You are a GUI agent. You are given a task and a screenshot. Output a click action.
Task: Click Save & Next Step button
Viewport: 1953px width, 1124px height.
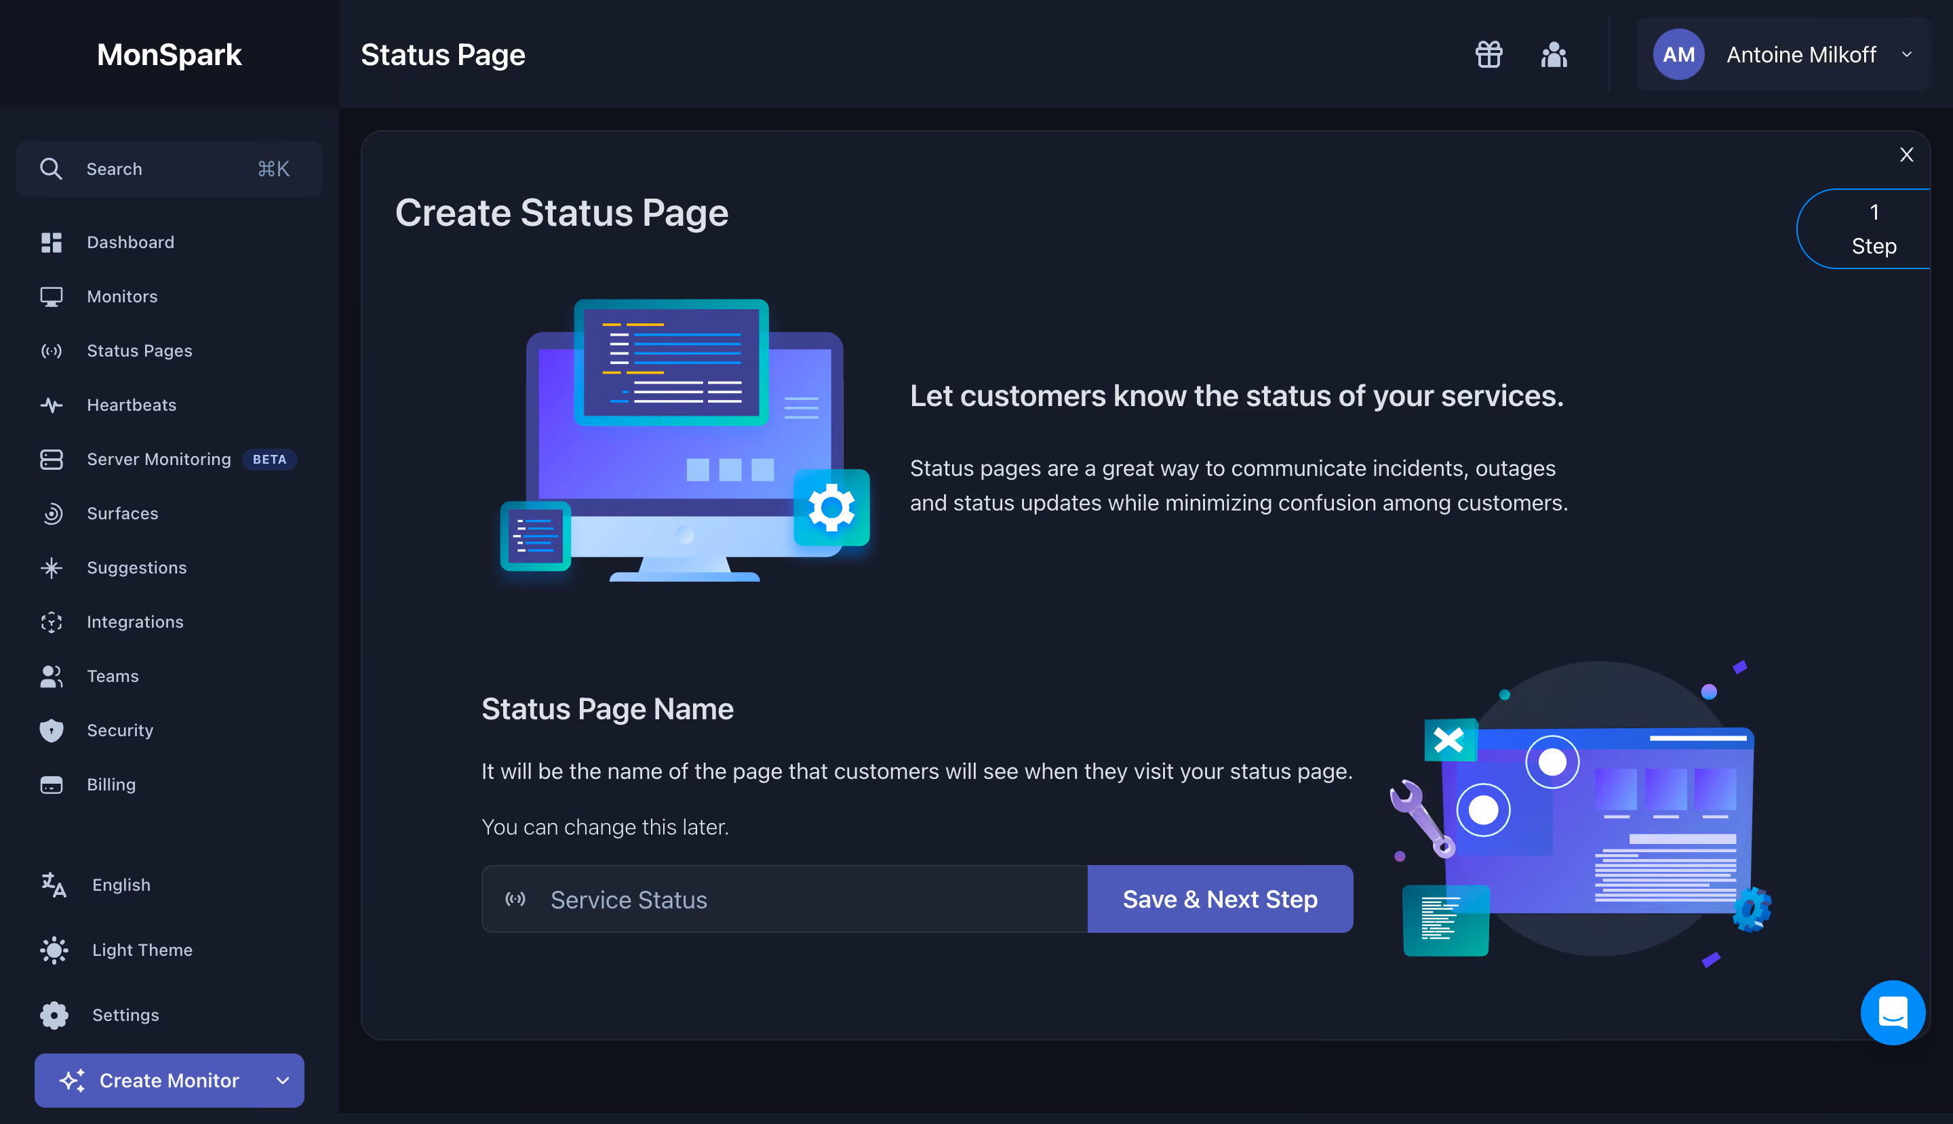pos(1219,900)
